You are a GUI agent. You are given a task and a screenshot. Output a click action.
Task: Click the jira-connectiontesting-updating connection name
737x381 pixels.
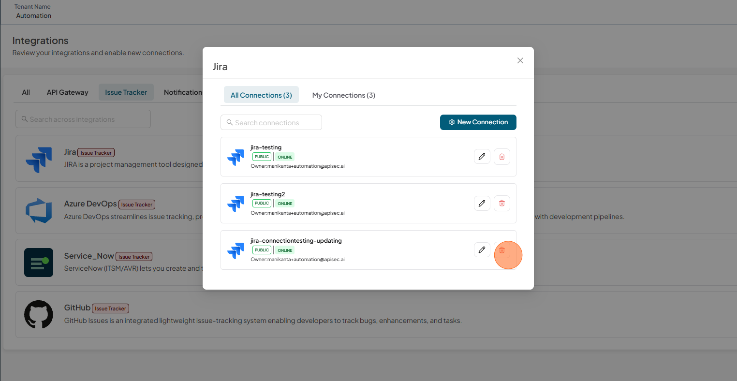pos(296,241)
